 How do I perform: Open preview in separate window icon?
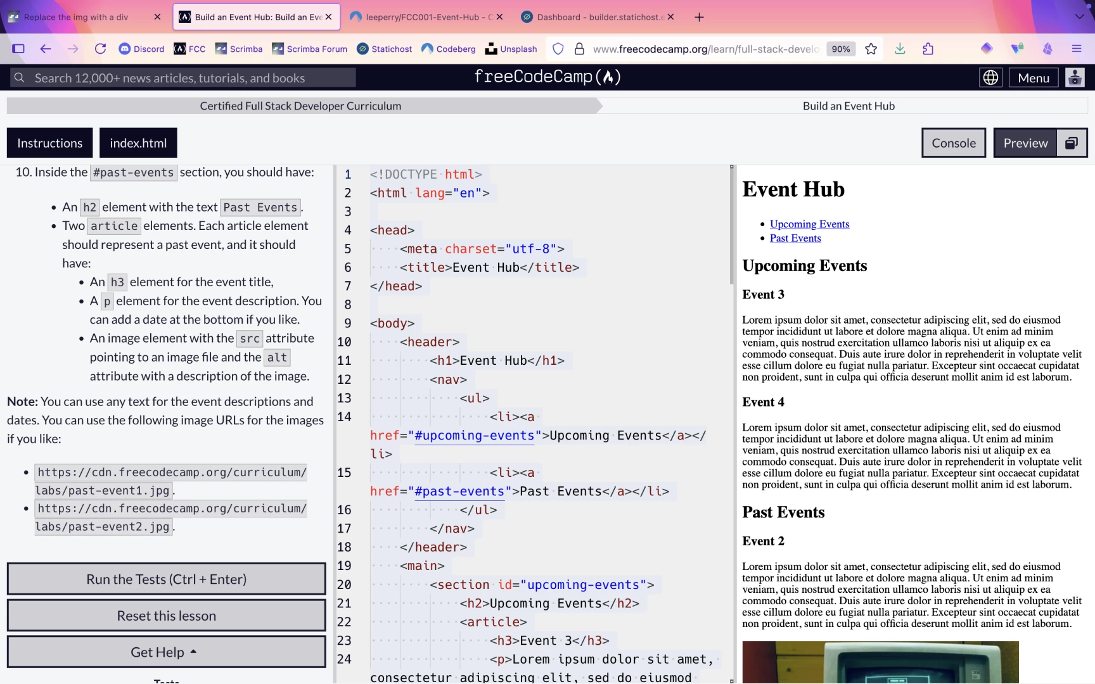[x=1072, y=143]
